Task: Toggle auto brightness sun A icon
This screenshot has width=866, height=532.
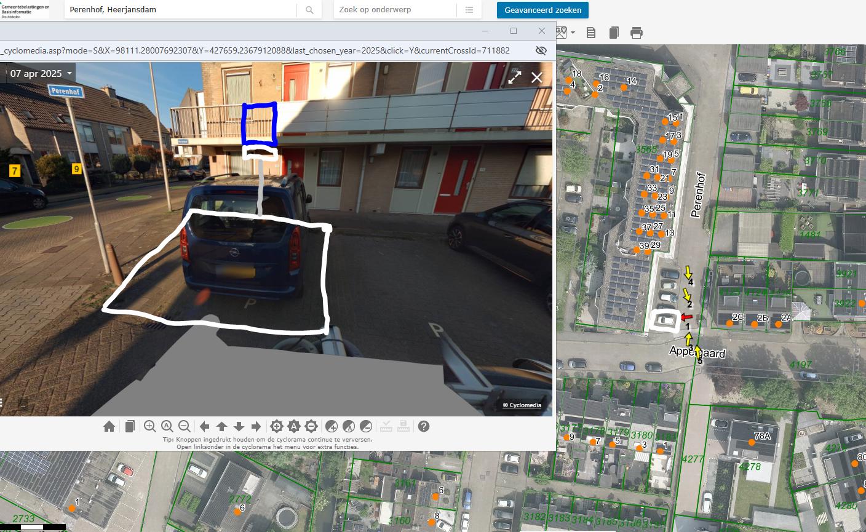Action: tap(293, 426)
